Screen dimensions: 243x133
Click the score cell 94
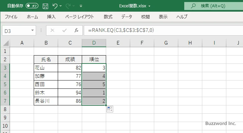tap(70, 93)
